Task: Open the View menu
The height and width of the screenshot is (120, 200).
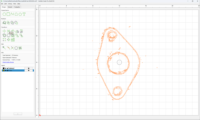Action: click(x=15, y=4)
